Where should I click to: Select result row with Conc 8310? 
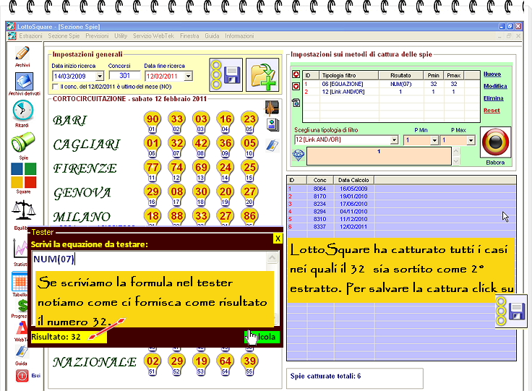(x=402, y=219)
